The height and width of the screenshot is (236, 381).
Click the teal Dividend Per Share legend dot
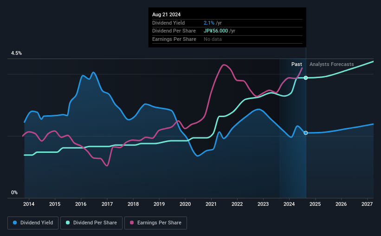click(68, 223)
